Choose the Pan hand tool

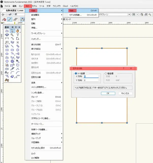(18, 31)
